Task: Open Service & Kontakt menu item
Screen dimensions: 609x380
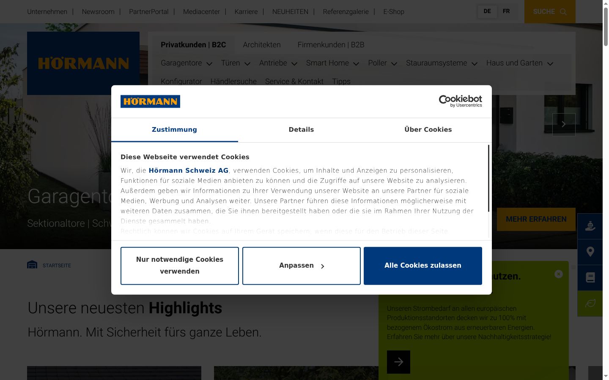Action: (294, 81)
